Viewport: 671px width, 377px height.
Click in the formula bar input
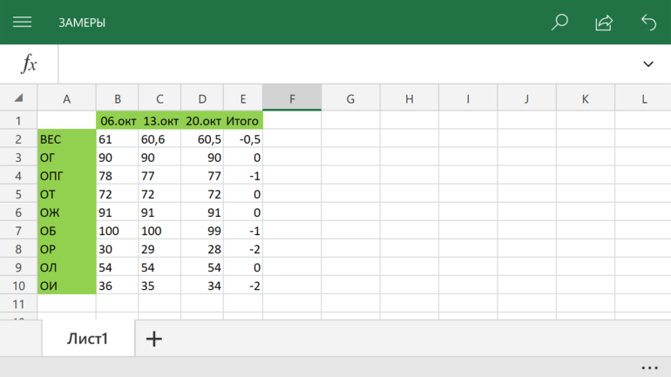coord(349,64)
